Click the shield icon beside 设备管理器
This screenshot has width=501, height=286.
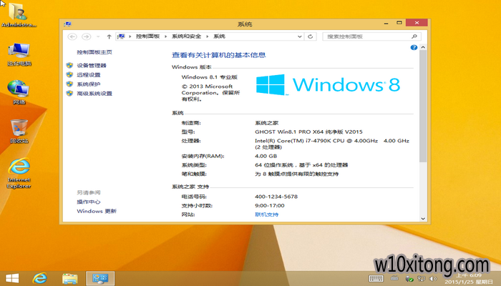tap(69, 66)
